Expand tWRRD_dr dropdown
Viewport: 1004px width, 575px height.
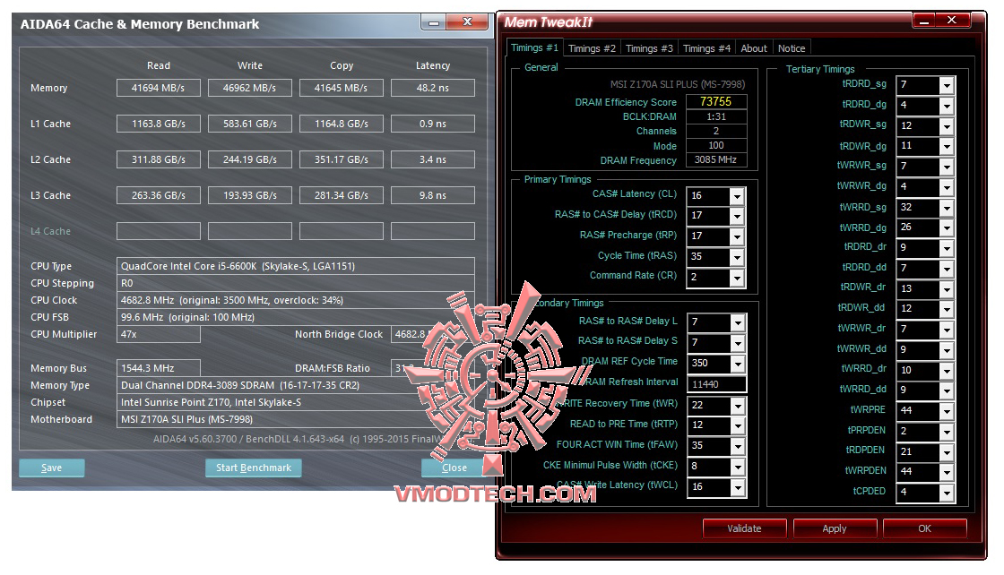click(947, 370)
